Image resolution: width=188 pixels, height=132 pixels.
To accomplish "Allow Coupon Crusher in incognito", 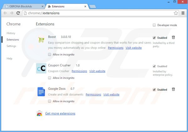I will 50,78.
